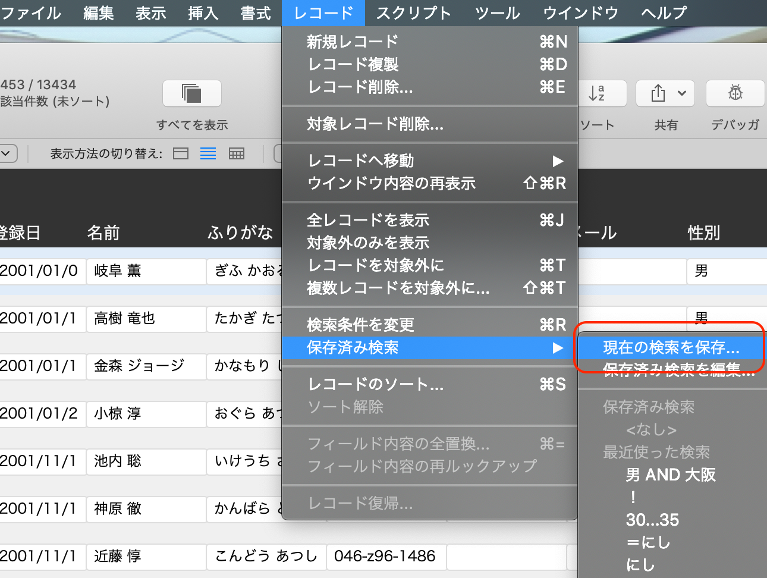Screen dimensions: 767x578
Task: Switch to Table view layout icon
Action: coord(237,153)
